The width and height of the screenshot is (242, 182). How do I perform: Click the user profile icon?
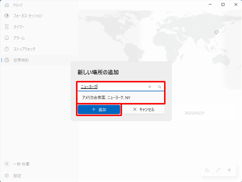(x=7, y=164)
